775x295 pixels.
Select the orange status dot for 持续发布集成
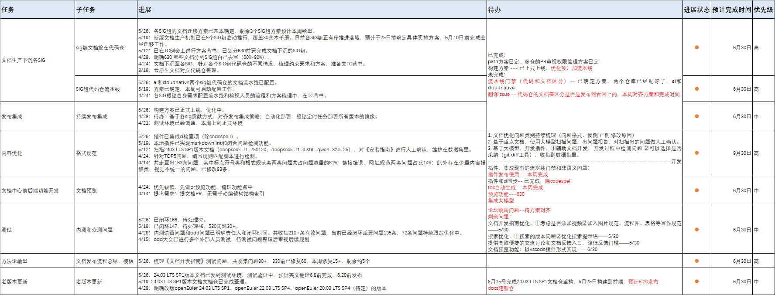pos(696,116)
